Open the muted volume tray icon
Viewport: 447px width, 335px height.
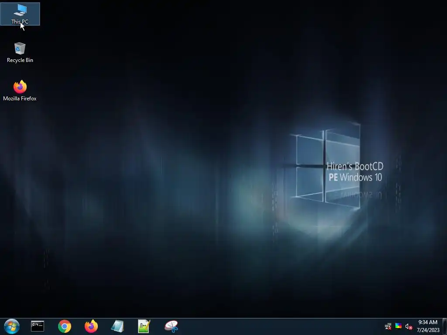[409, 326]
